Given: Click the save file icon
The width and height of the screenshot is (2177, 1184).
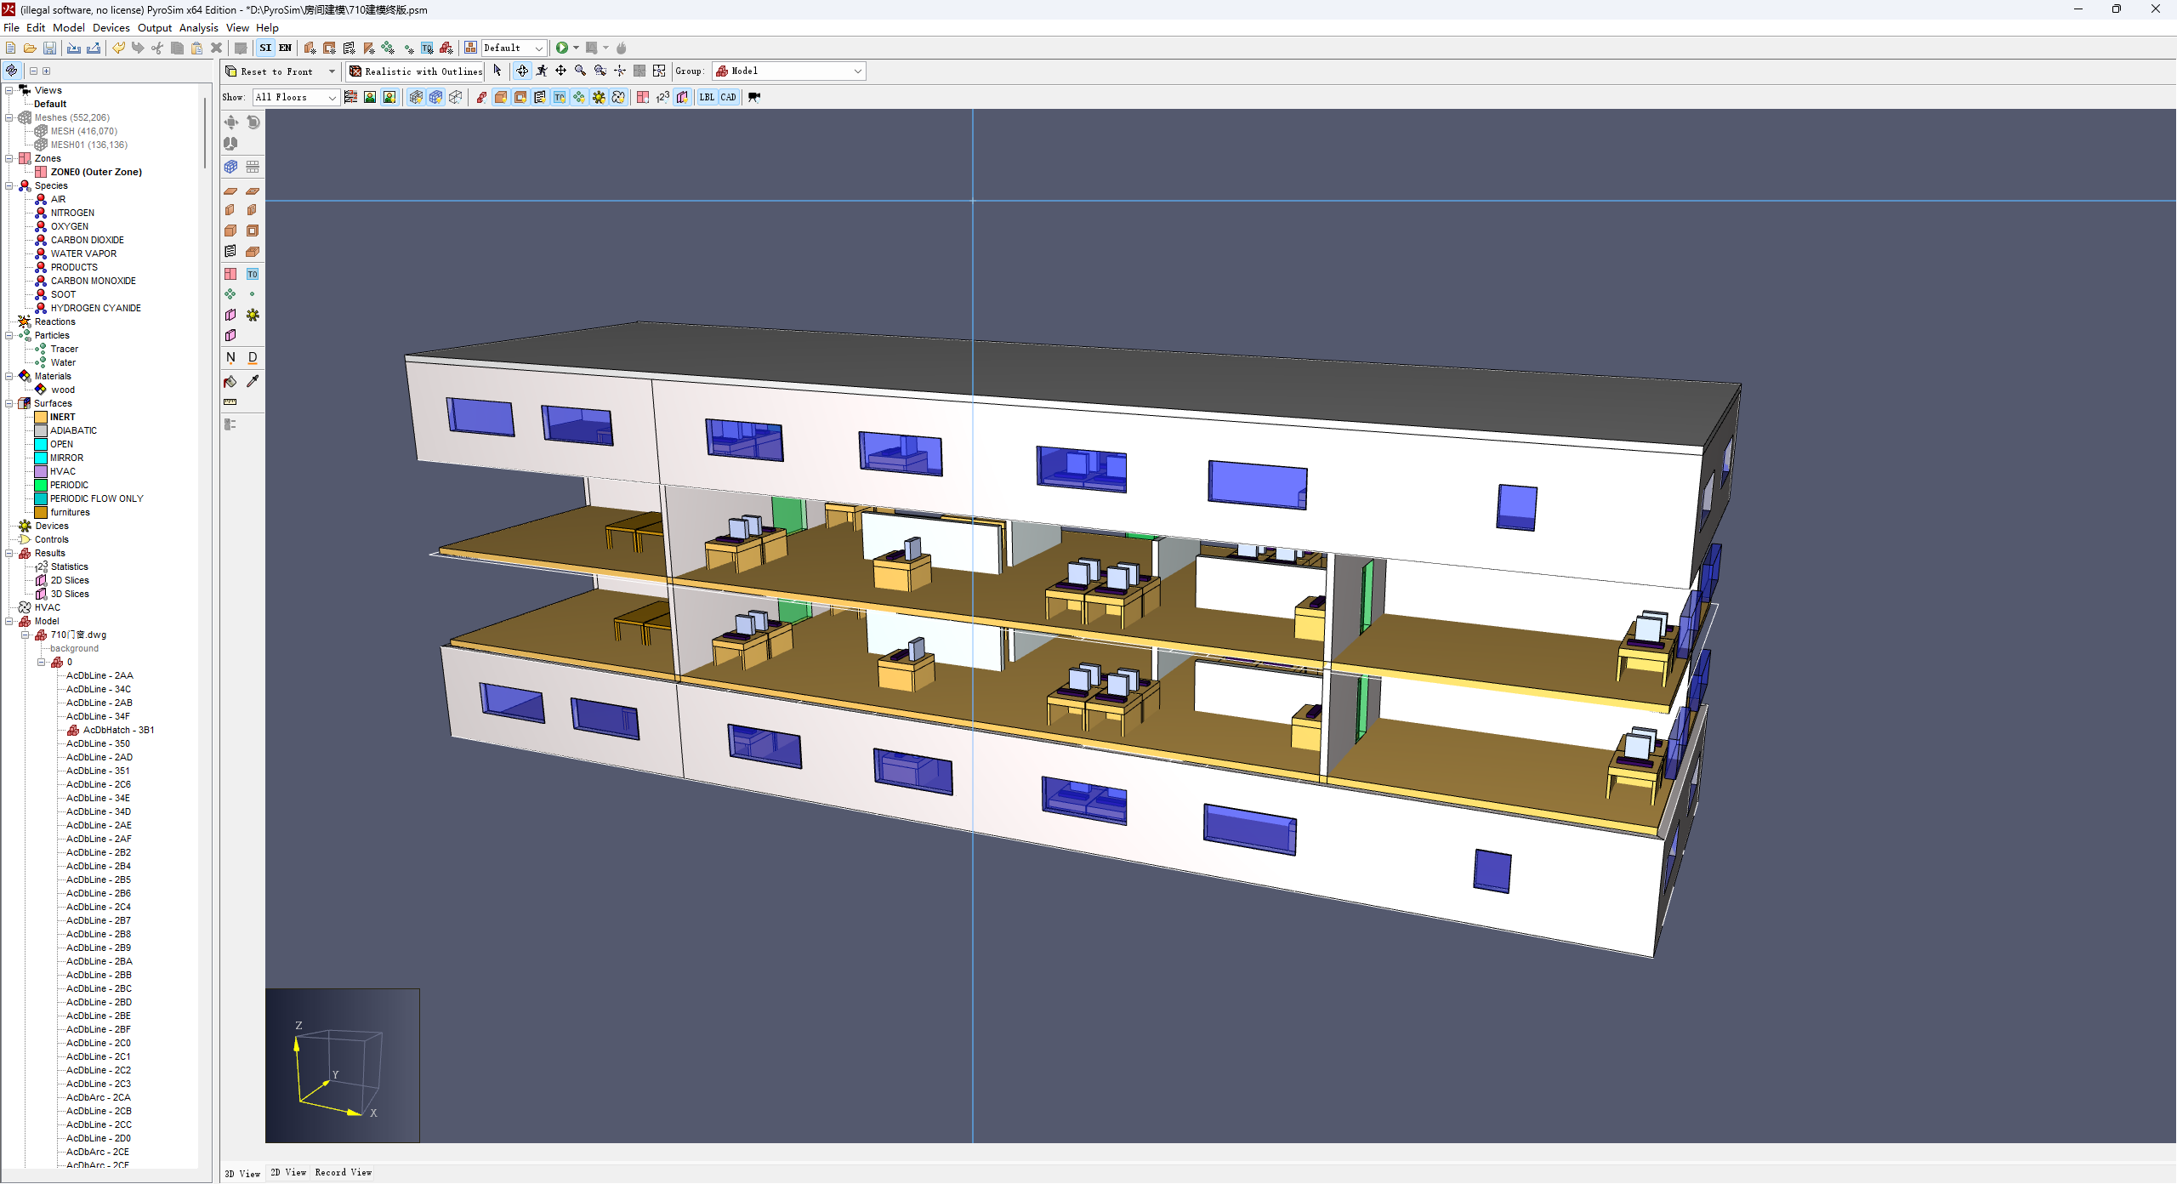Looking at the screenshot, I should (x=50, y=48).
